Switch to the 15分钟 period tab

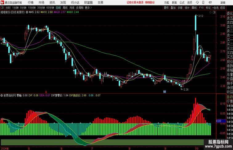click(x=32, y=8)
